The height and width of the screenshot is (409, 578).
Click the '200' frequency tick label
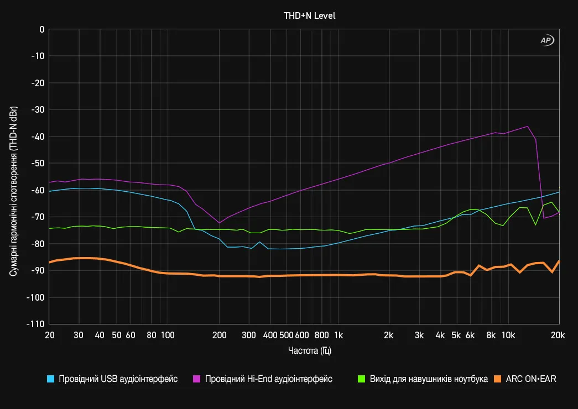pos(220,335)
